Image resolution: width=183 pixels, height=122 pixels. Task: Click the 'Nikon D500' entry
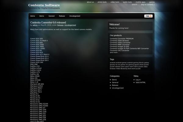(35, 76)
